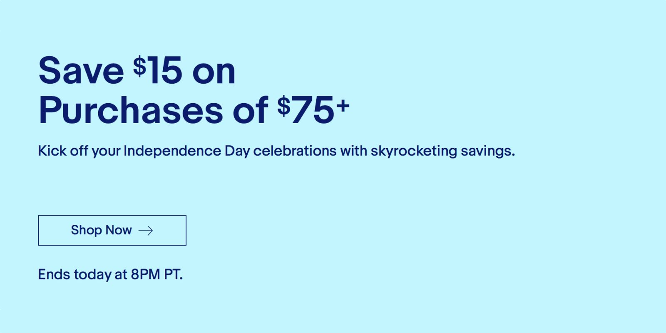Click the "8PM PT" deadline time
Viewport: 666px width, 333px height.
[157, 275]
